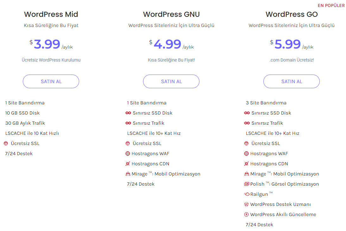The width and height of the screenshot is (346, 231).
Task: Click WordPress logo beside Destek Uzmanı
Action: [247, 204]
